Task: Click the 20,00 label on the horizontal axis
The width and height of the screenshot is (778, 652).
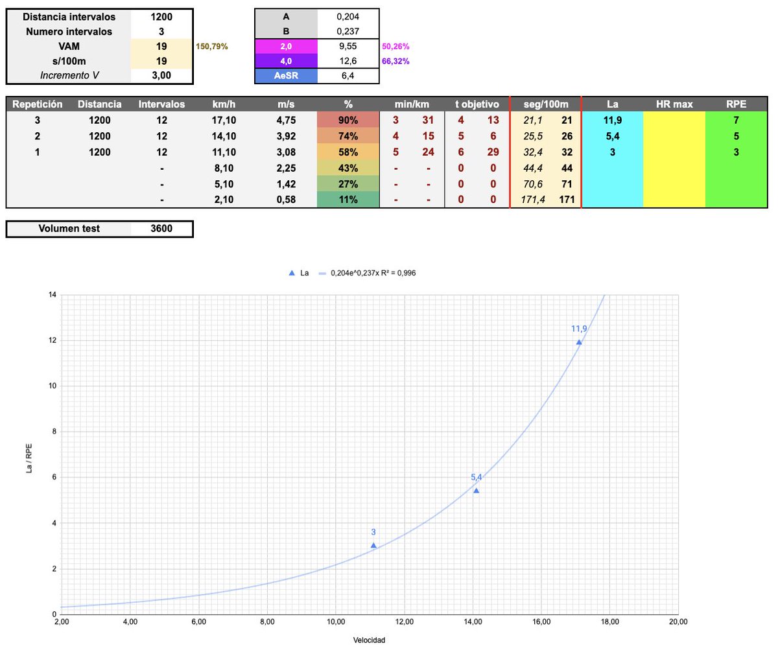Action: click(678, 622)
